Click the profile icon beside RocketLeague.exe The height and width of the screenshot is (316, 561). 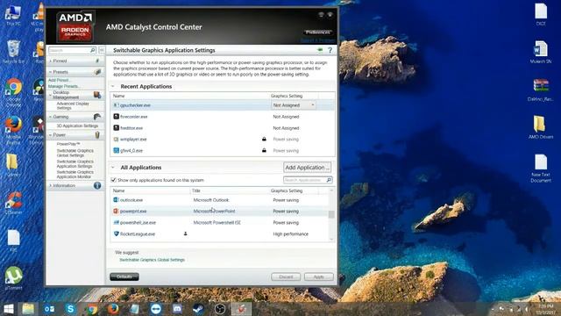[x=185, y=233]
